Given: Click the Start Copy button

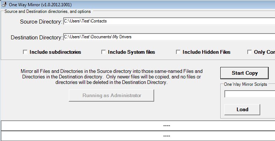Looking at the screenshot, I should [244, 73].
